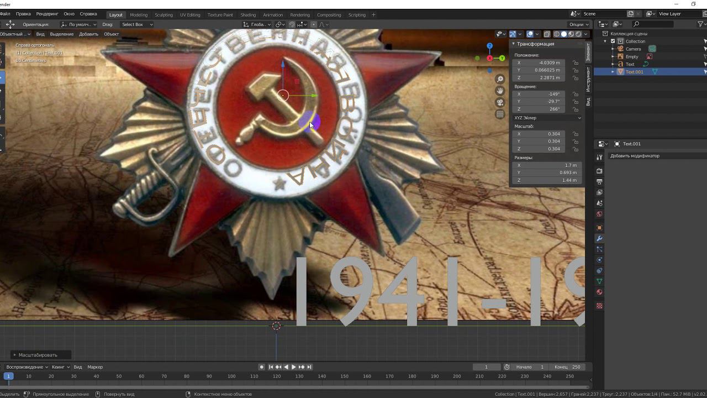707x398 pixels.
Task: Open the 'Глоба..' transform orientation dropdown
Action: [x=257, y=24]
